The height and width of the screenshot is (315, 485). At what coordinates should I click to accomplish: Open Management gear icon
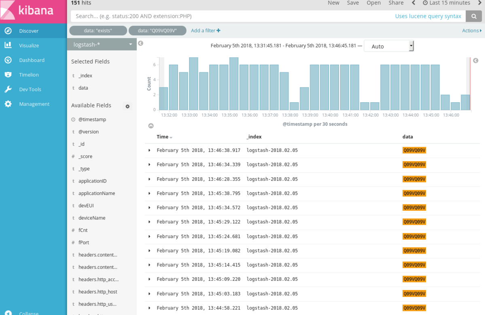[x=8, y=104]
